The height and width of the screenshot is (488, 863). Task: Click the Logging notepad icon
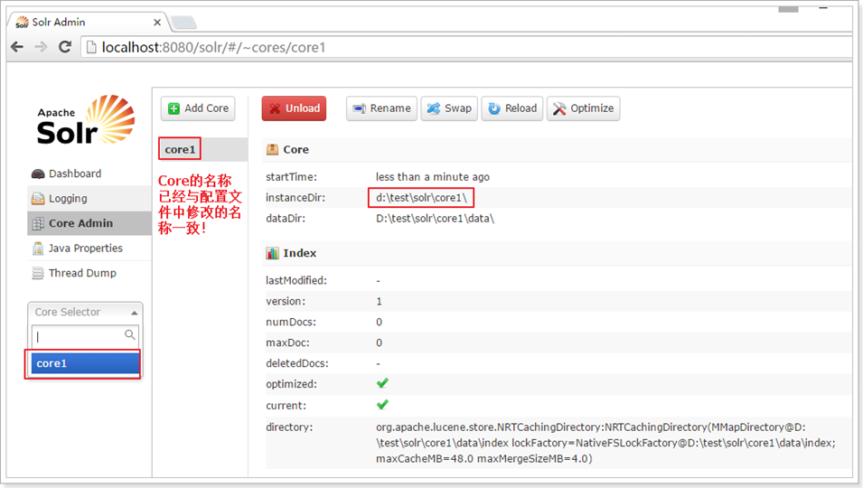[x=38, y=199]
